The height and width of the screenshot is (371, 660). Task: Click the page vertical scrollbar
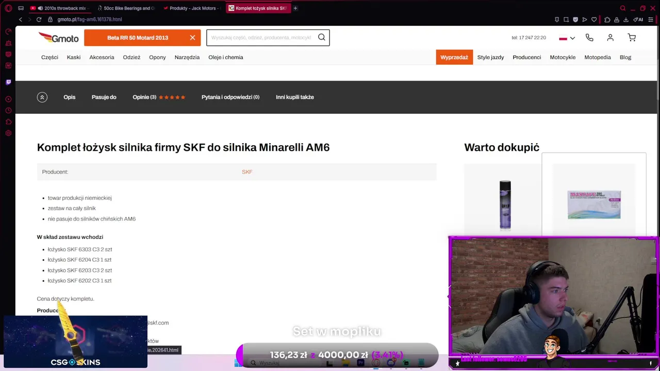coord(658,62)
